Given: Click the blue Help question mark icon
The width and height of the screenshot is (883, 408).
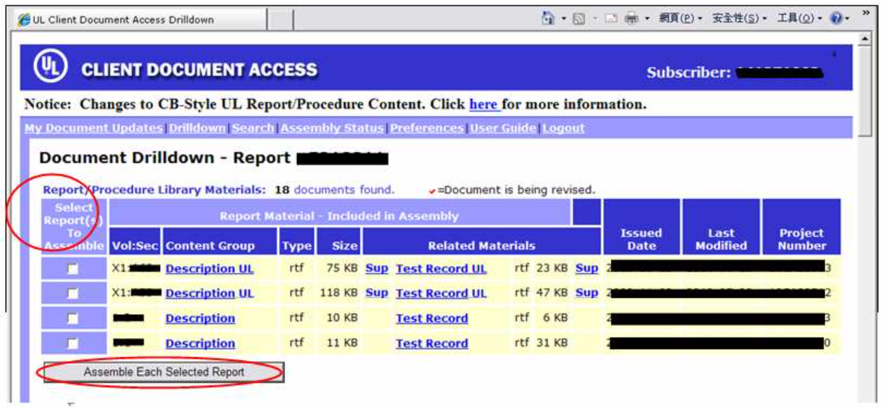Looking at the screenshot, I should coord(835,19).
